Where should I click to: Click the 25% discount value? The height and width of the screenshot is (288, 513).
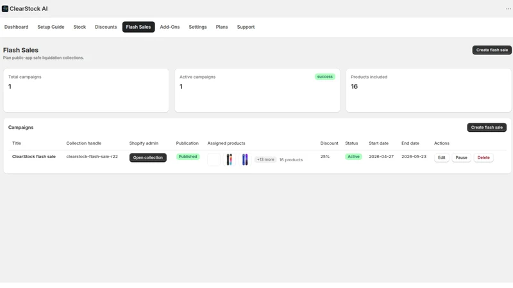325,157
